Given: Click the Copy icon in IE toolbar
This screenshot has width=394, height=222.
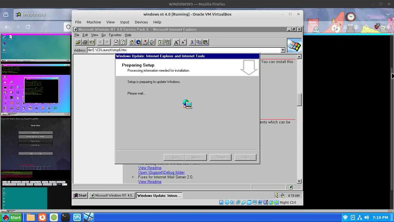Looking at the screenshot, I should [x=199, y=42].
